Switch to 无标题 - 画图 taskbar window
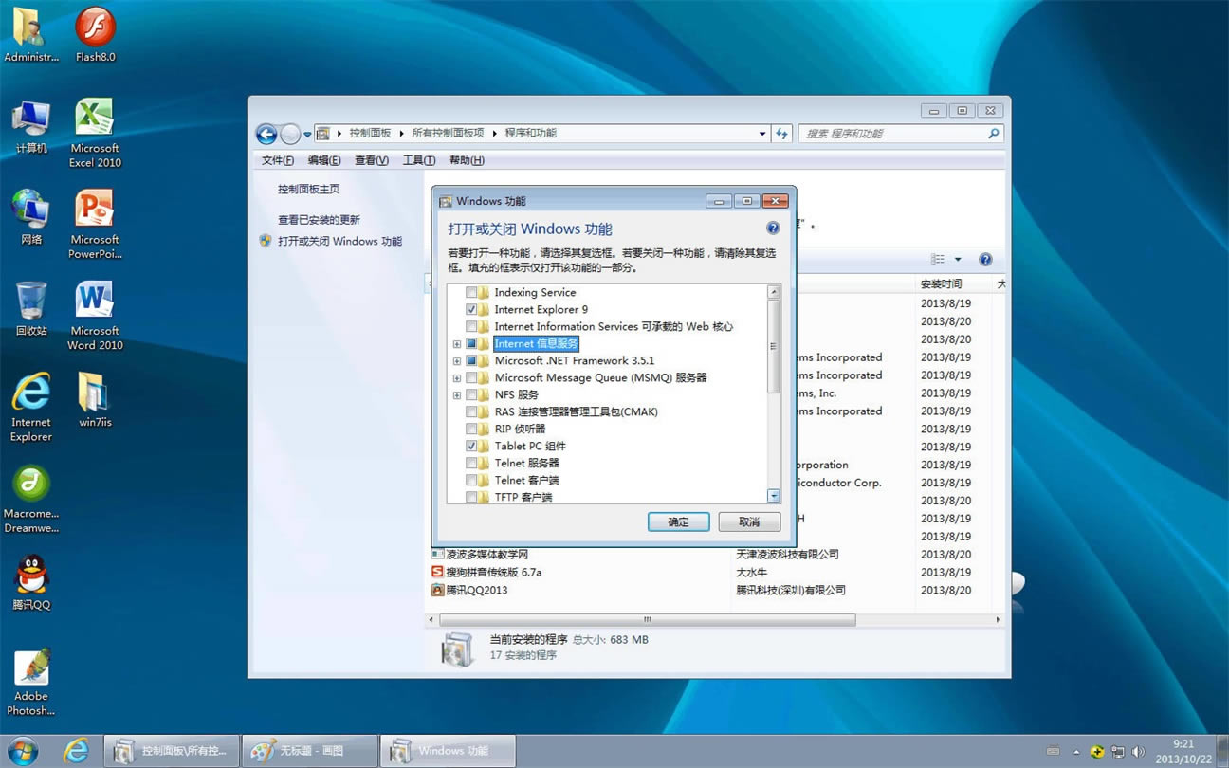1229x768 pixels. (x=309, y=751)
